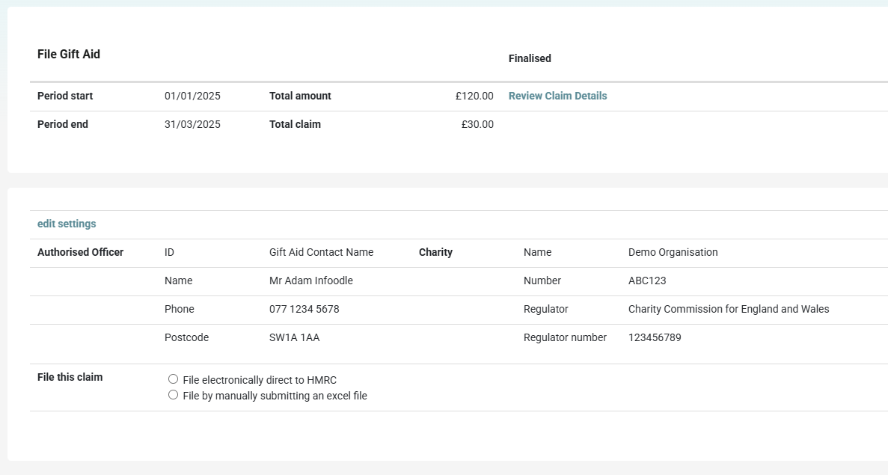The width and height of the screenshot is (888, 475).
Task: Click the Postcode field label
Action: pos(187,337)
